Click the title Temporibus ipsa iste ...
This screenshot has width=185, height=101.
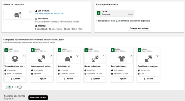(x=15, y=66)
